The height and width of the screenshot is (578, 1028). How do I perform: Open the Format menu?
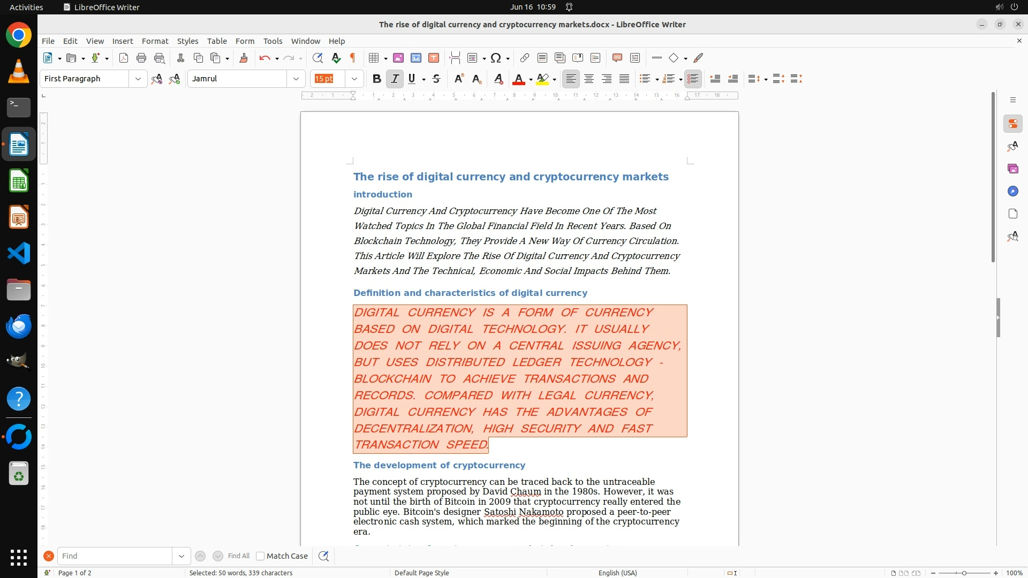pos(155,41)
